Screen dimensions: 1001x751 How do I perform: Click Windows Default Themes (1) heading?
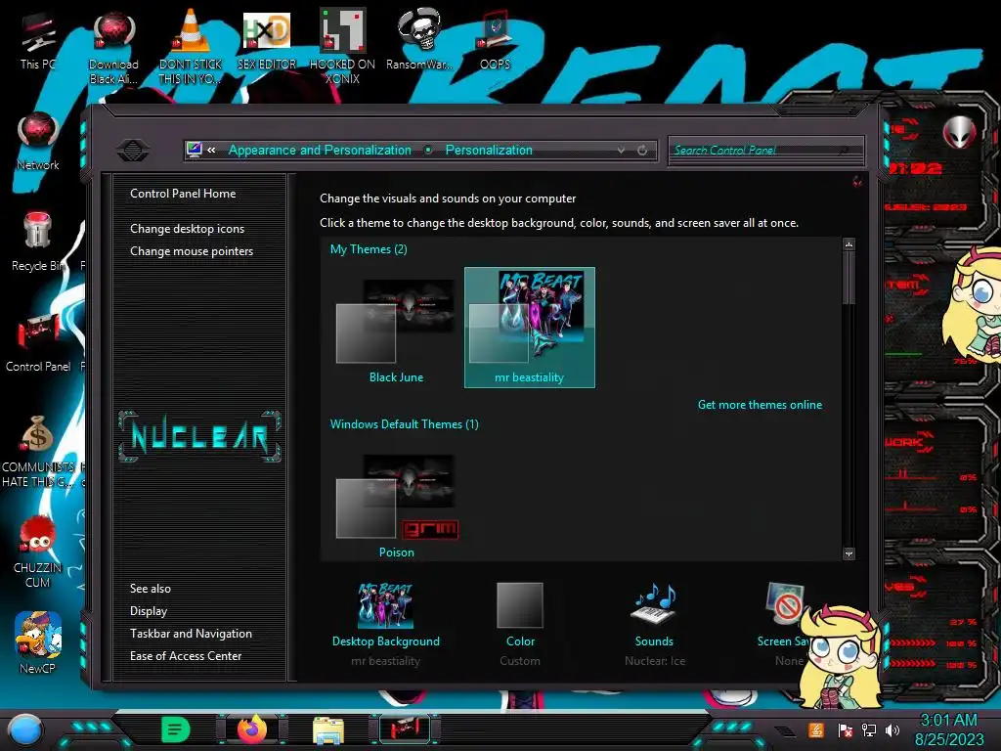coord(404,424)
